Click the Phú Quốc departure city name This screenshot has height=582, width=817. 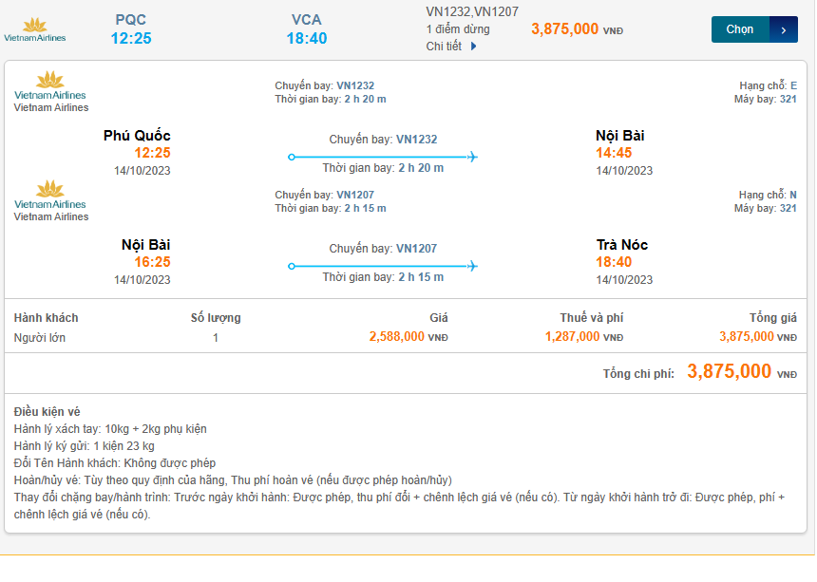(x=137, y=136)
